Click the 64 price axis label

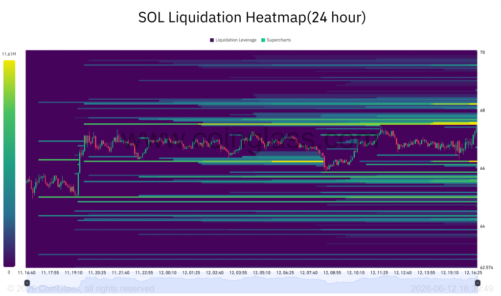482,226
